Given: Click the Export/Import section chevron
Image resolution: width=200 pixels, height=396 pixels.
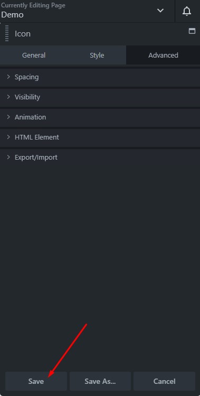Looking at the screenshot, I should tap(8, 157).
